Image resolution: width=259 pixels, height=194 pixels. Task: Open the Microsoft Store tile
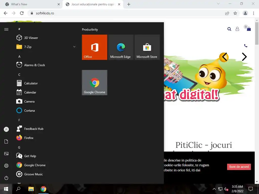point(147,47)
